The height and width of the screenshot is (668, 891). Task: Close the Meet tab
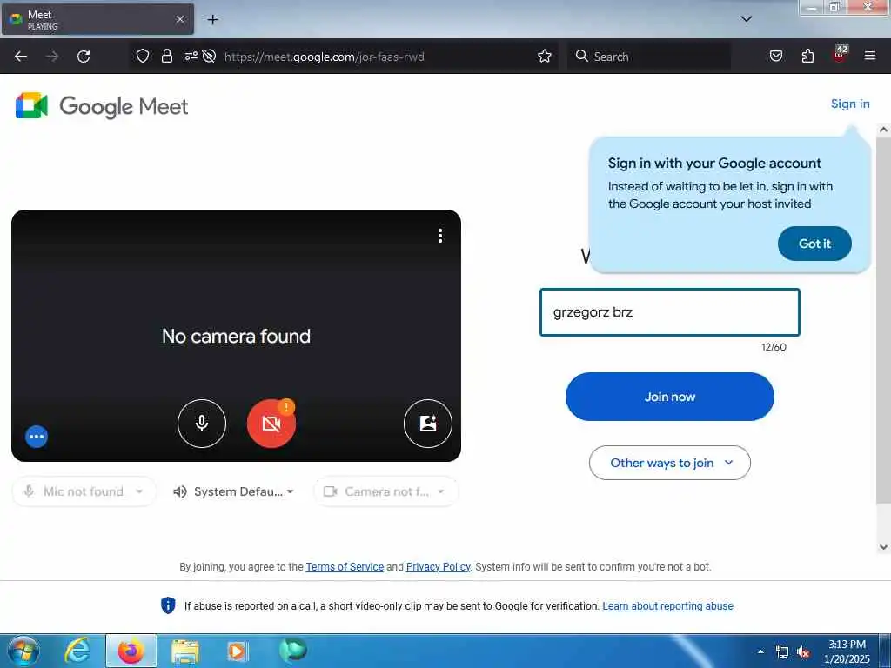coord(180,19)
